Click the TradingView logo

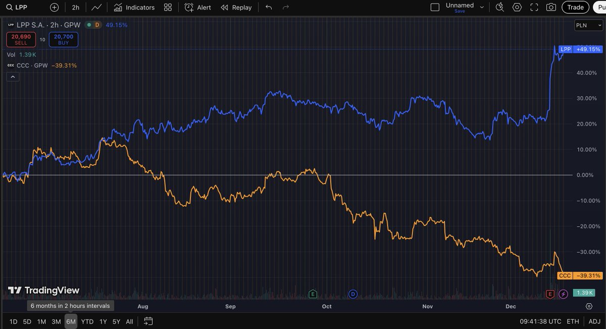44,290
